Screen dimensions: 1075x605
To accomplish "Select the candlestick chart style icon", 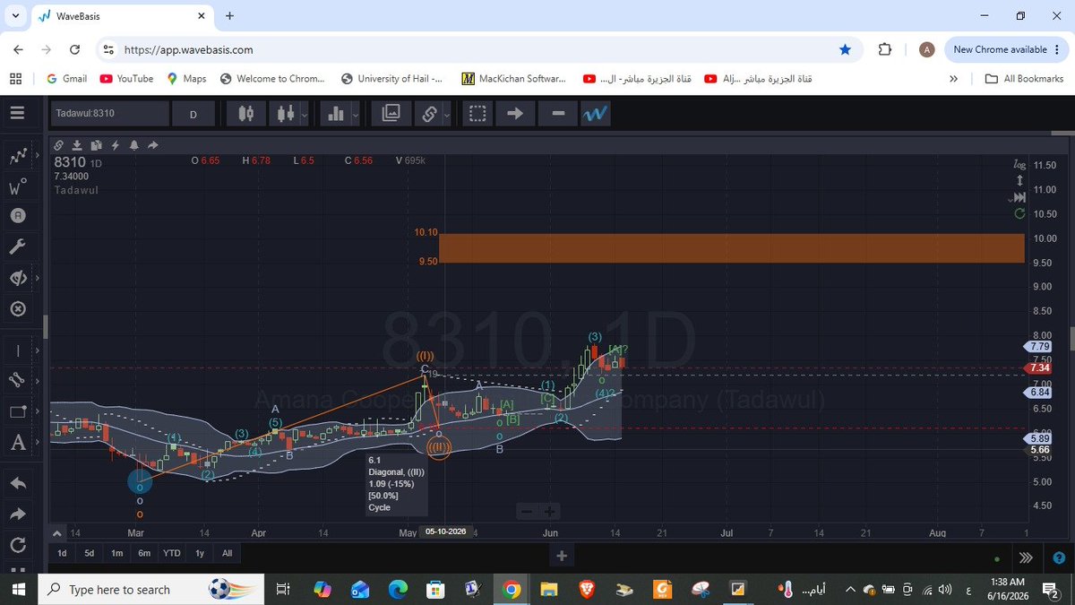I will click(x=247, y=114).
